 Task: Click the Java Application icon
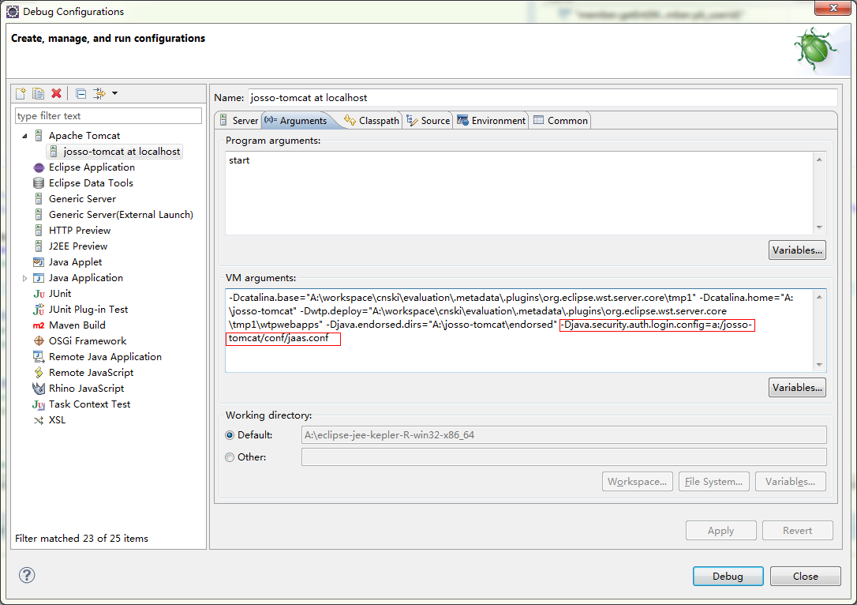(39, 279)
